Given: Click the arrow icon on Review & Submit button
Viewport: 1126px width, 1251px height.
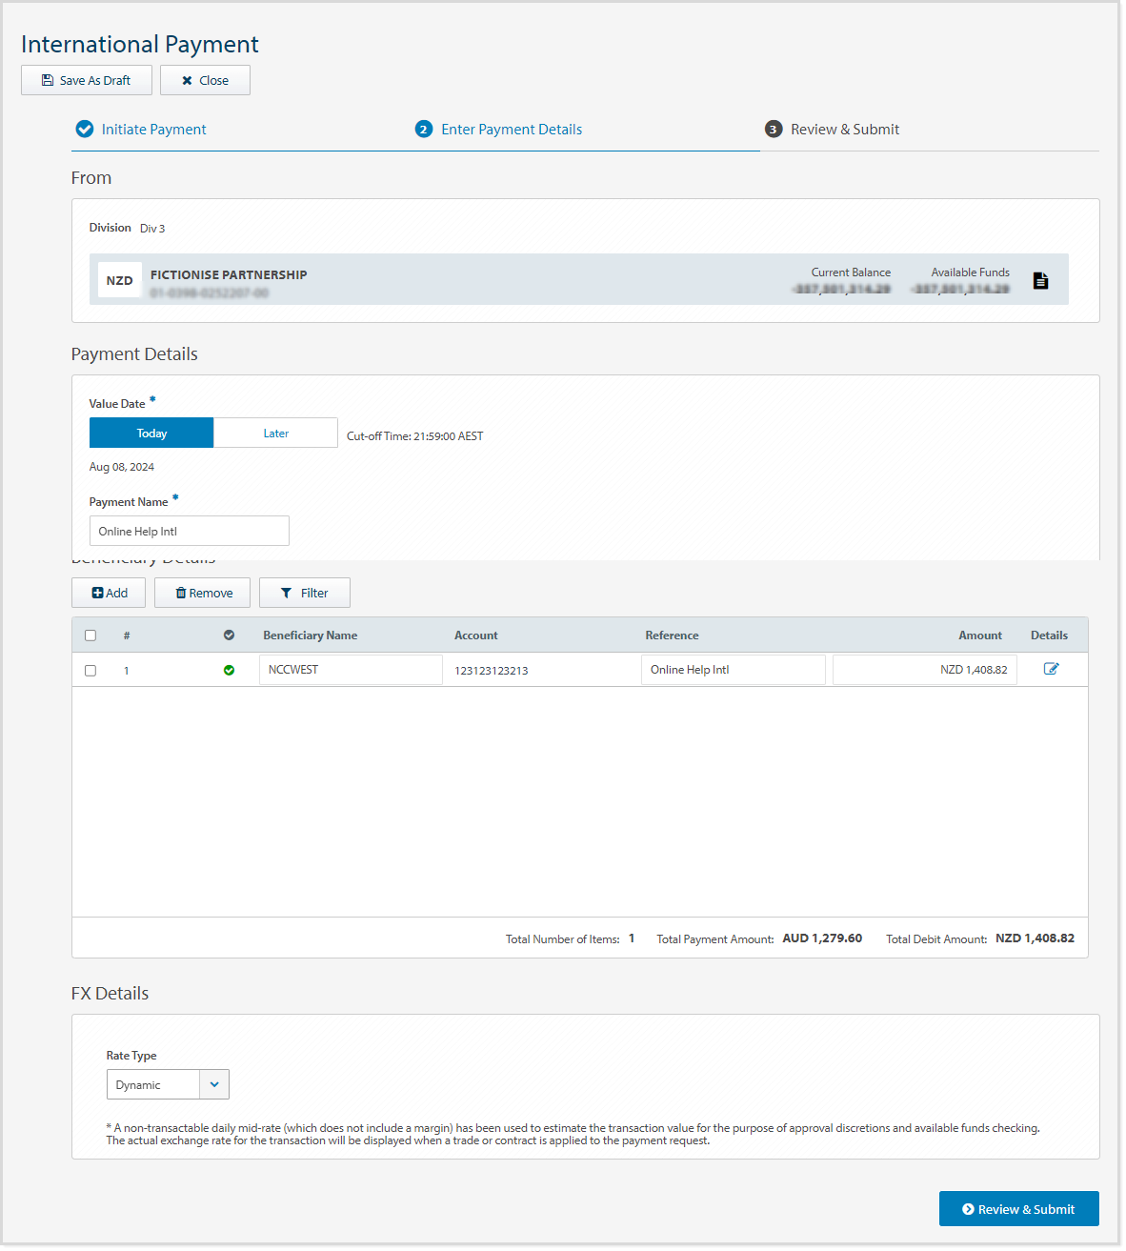Looking at the screenshot, I should 968,1208.
